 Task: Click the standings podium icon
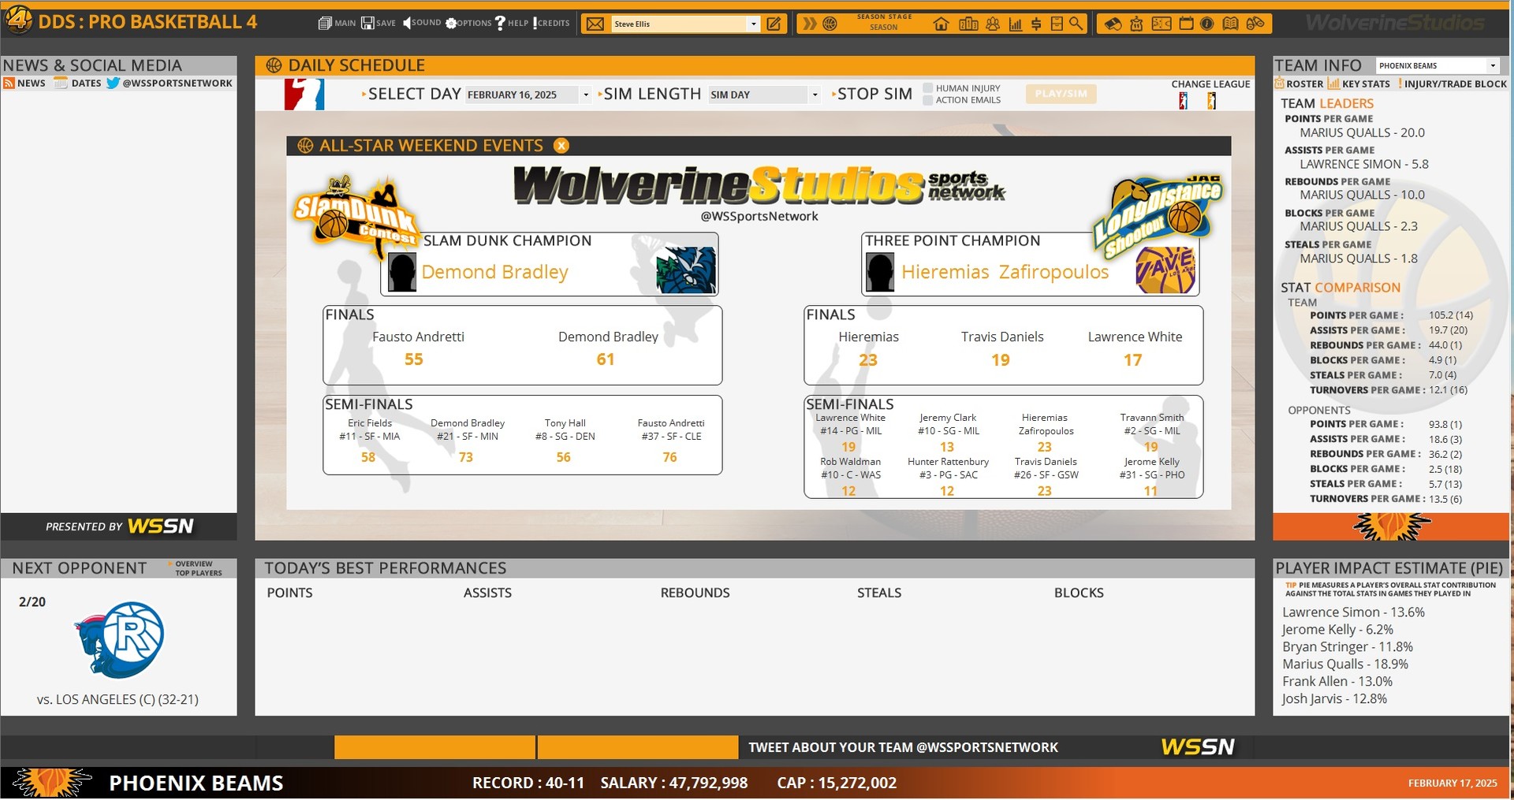click(x=968, y=24)
